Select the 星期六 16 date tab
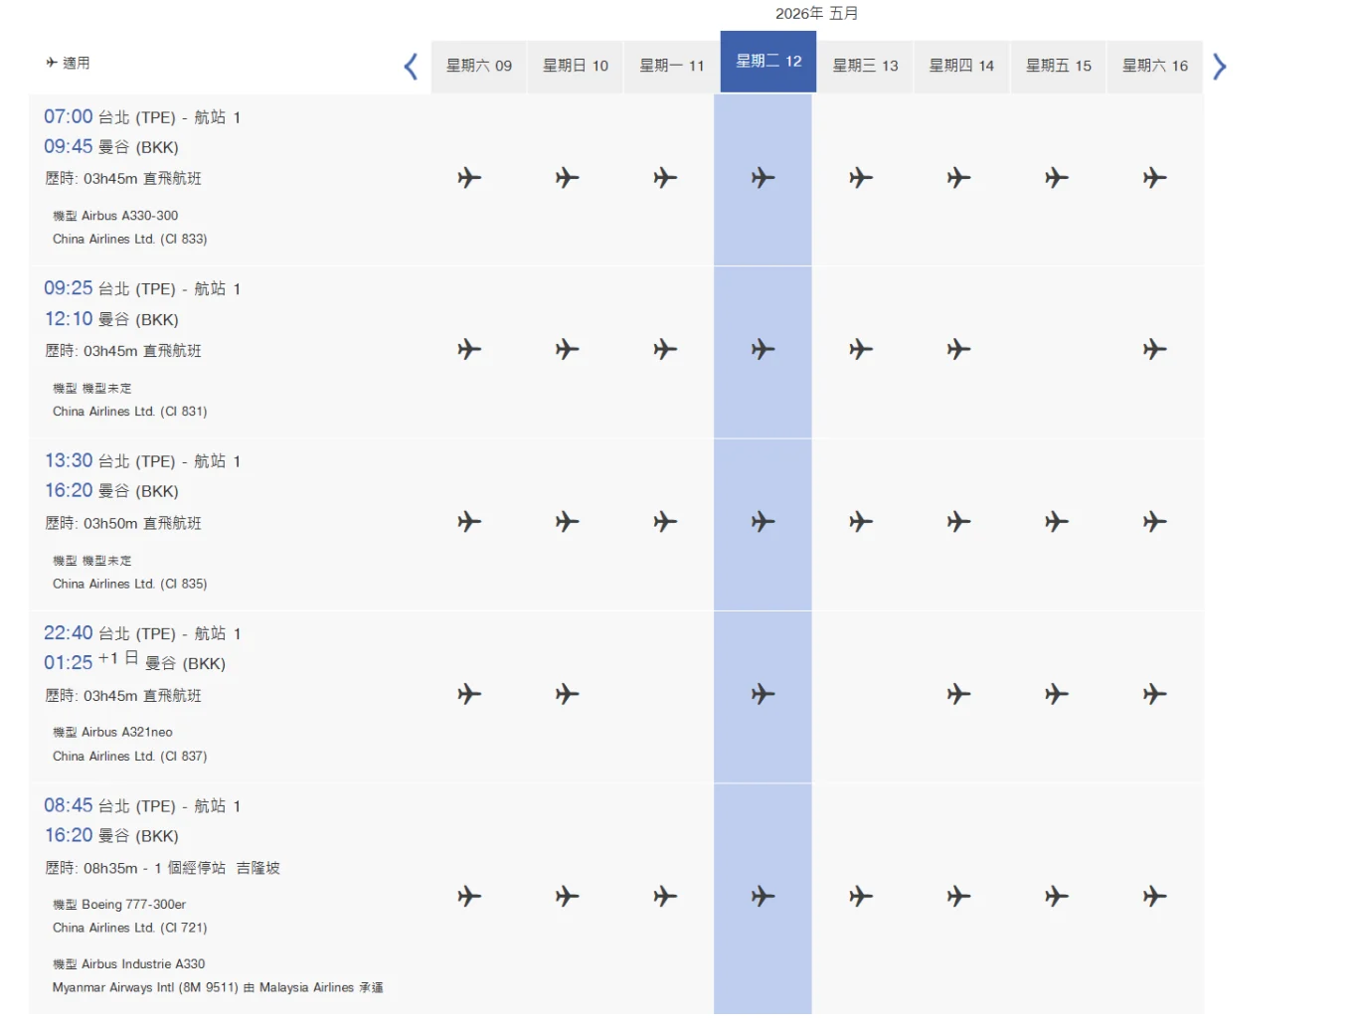The height and width of the screenshot is (1028, 1358). coord(1154,66)
